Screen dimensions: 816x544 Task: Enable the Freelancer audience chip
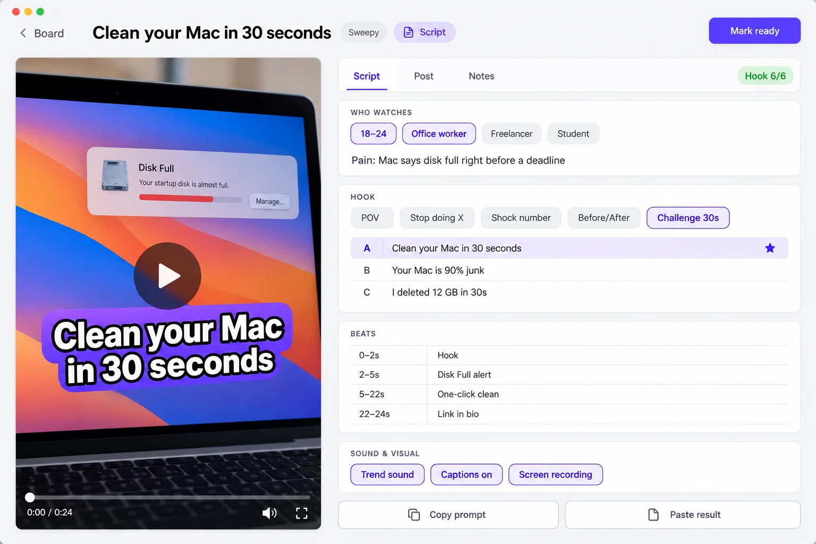click(512, 134)
